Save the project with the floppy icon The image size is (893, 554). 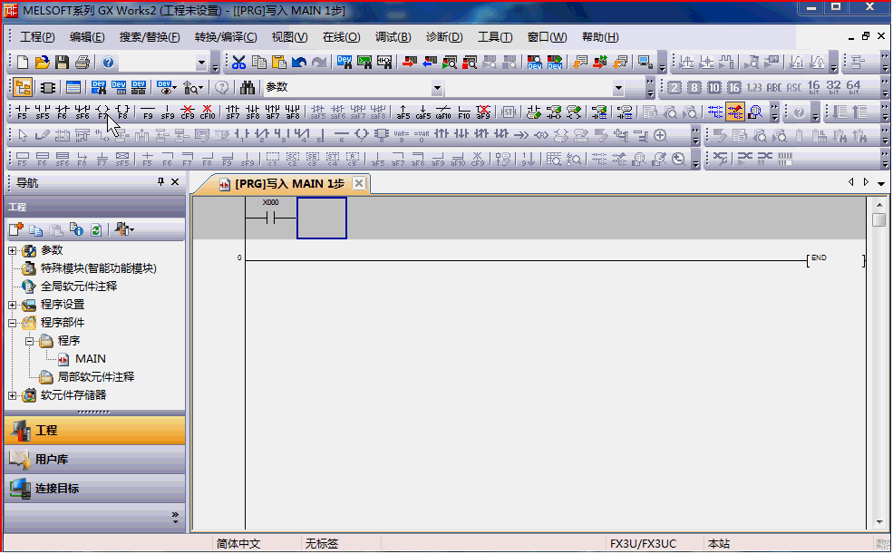click(x=62, y=62)
